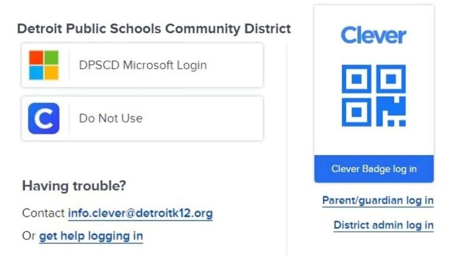This screenshot has height=255, width=453.
Task: Click the blue Clever "C" icon
Action: pyautogui.click(x=44, y=118)
